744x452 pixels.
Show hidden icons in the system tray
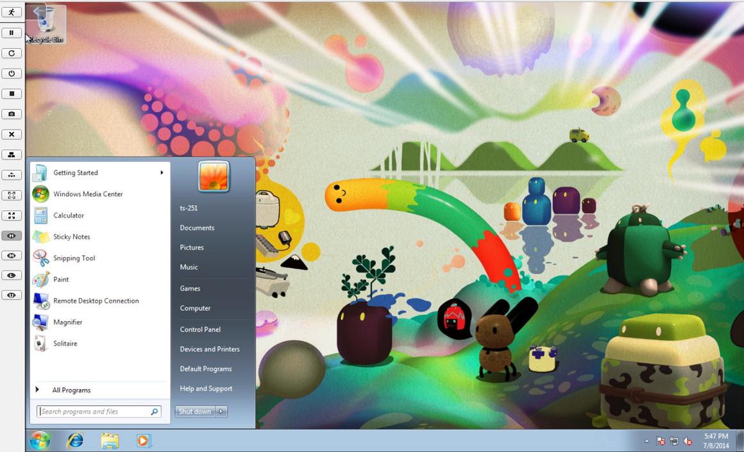647,441
